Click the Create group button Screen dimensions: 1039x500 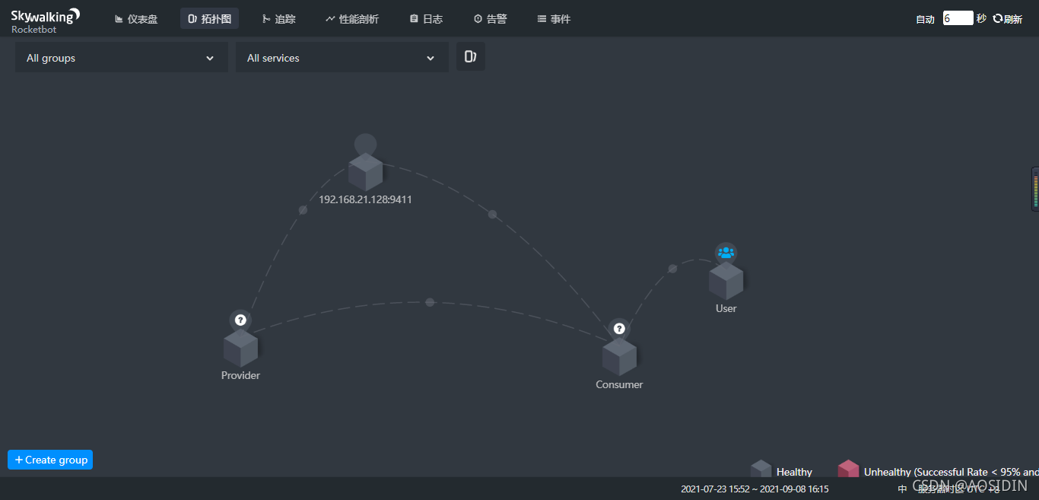click(x=50, y=460)
